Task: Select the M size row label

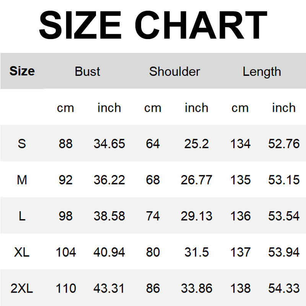Action: pyautogui.click(x=22, y=180)
